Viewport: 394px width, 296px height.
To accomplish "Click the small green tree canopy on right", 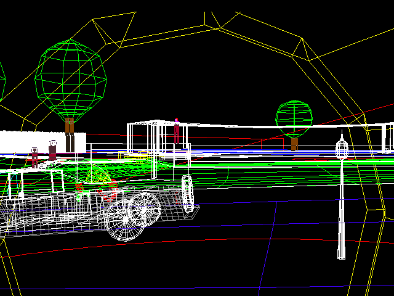I will coord(294,116).
